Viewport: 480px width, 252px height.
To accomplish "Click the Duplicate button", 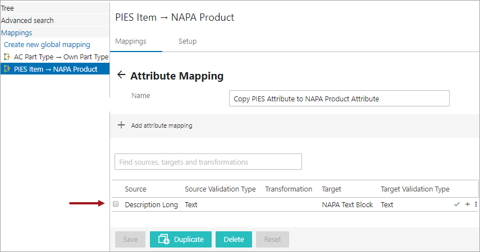I will click(181, 239).
